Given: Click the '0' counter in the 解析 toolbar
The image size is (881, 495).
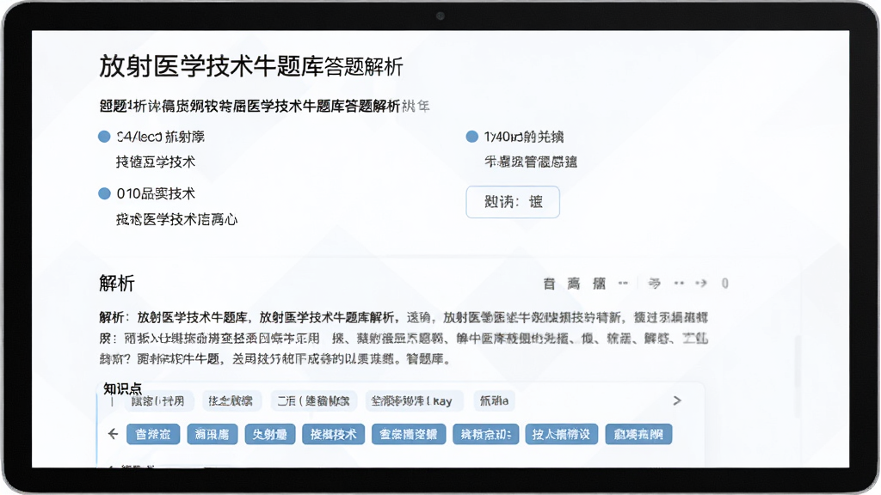Looking at the screenshot, I should pyautogui.click(x=724, y=284).
